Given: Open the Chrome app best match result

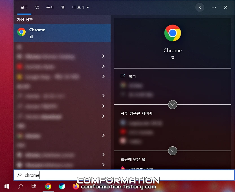Looking at the screenshot, I should [x=62, y=33].
